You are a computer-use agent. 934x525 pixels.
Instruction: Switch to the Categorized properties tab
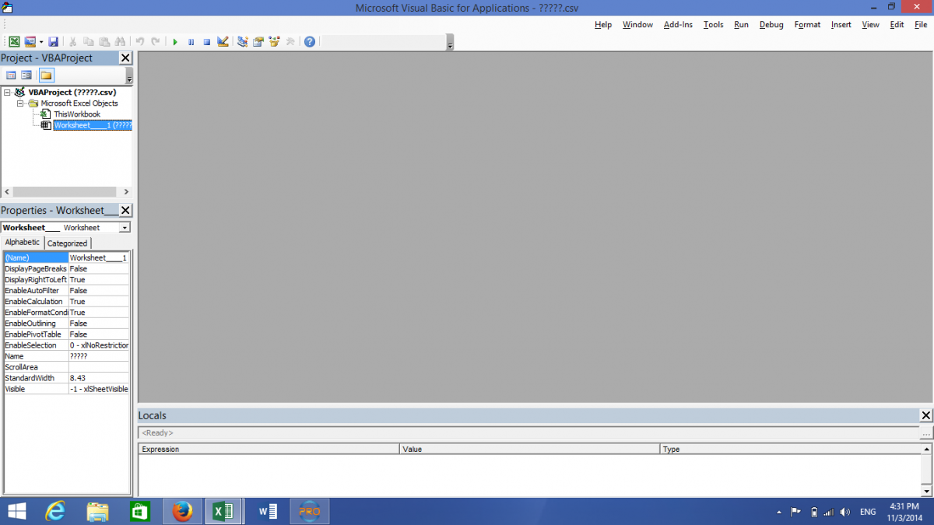[68, 243]
